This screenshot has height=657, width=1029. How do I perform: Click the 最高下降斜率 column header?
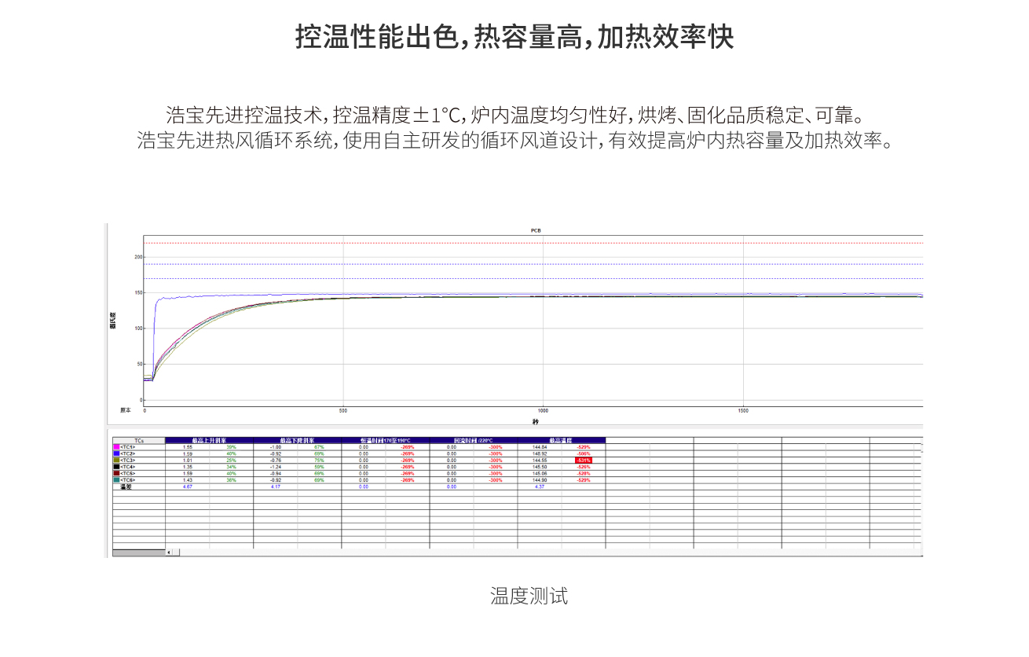click(x=298, y=440)
